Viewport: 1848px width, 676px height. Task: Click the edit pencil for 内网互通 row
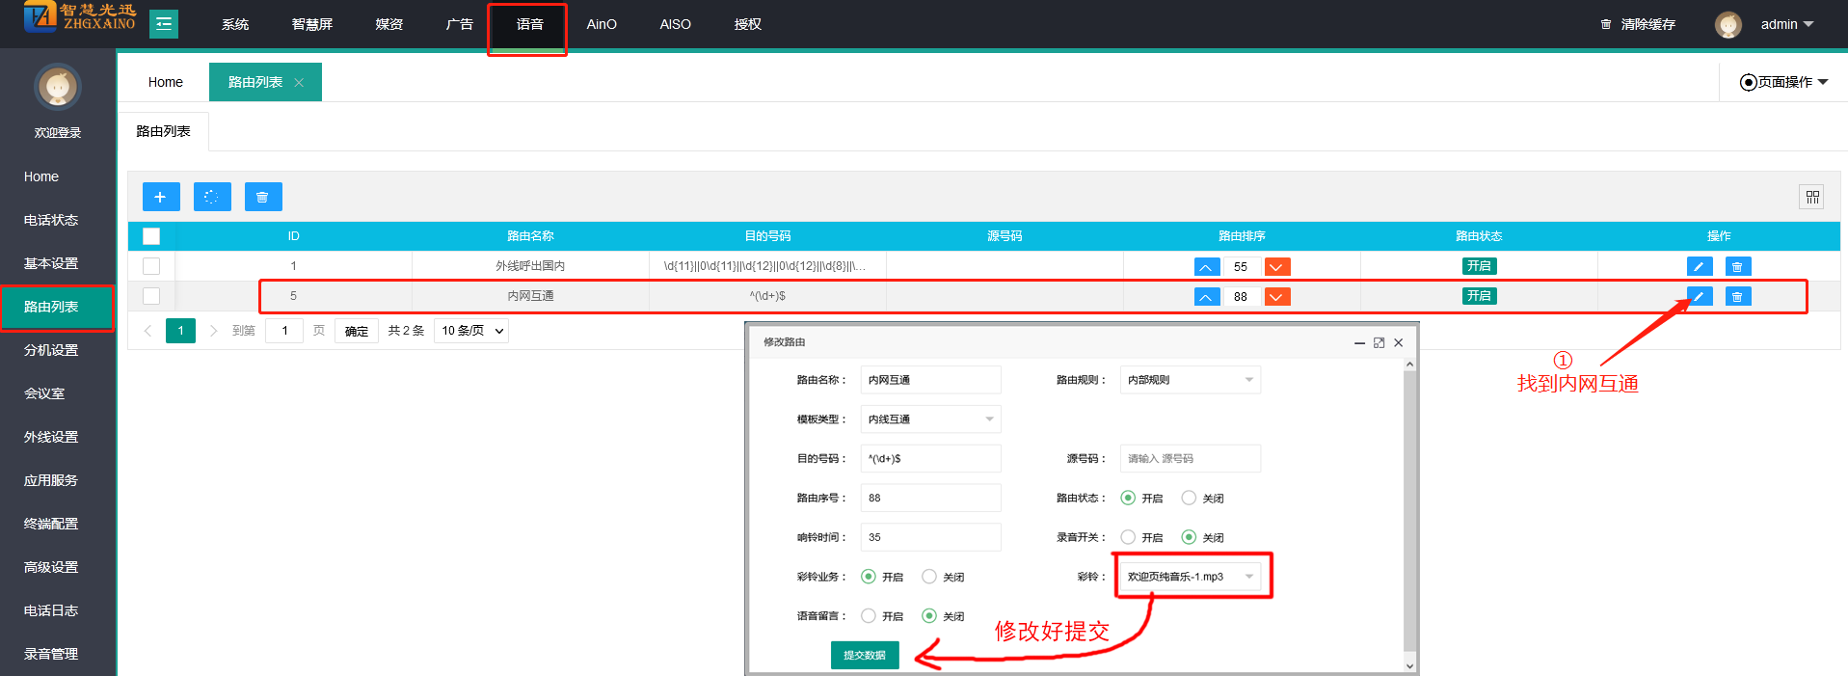[1699, 296]
